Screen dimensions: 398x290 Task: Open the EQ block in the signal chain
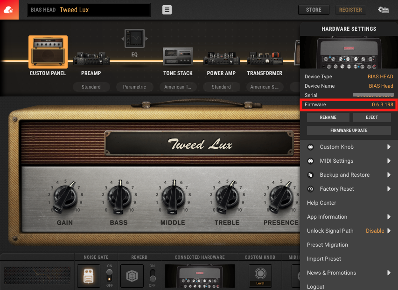pyautogui.click(x=134, y=38)
